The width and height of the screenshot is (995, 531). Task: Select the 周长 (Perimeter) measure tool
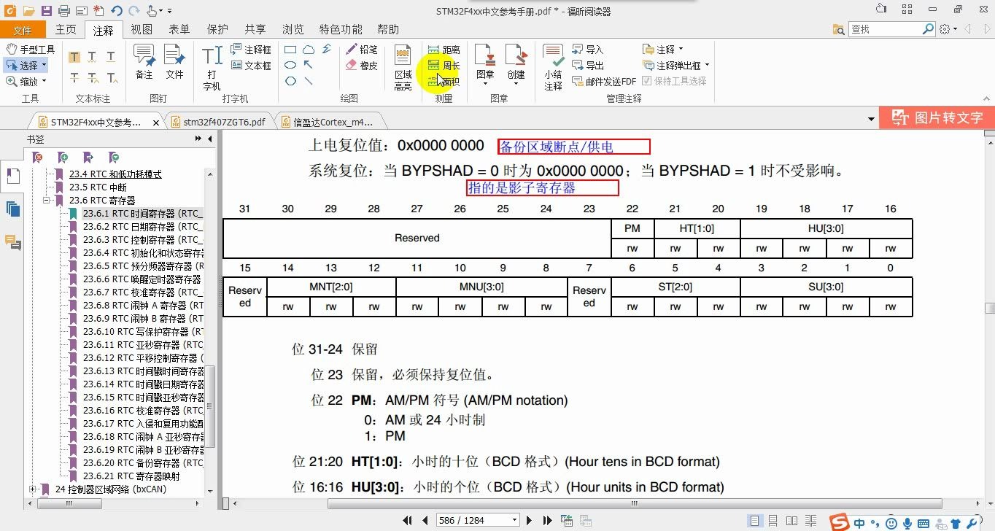click(x=445, y=65)
